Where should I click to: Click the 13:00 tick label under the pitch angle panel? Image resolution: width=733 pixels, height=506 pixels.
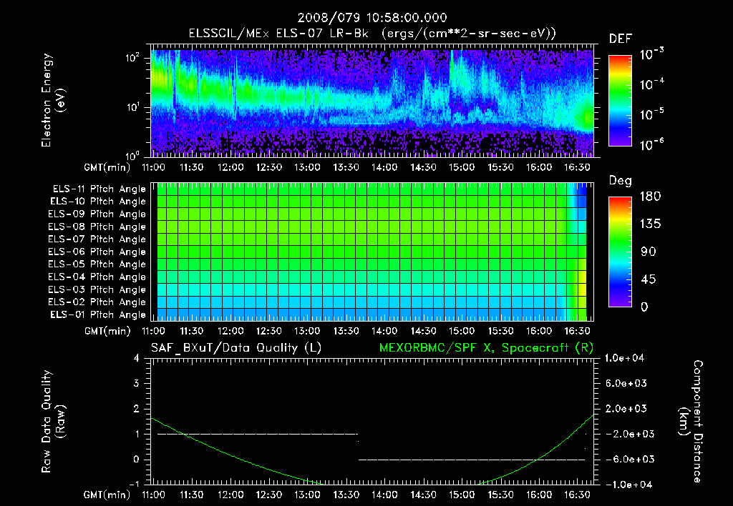coord(307,332)
